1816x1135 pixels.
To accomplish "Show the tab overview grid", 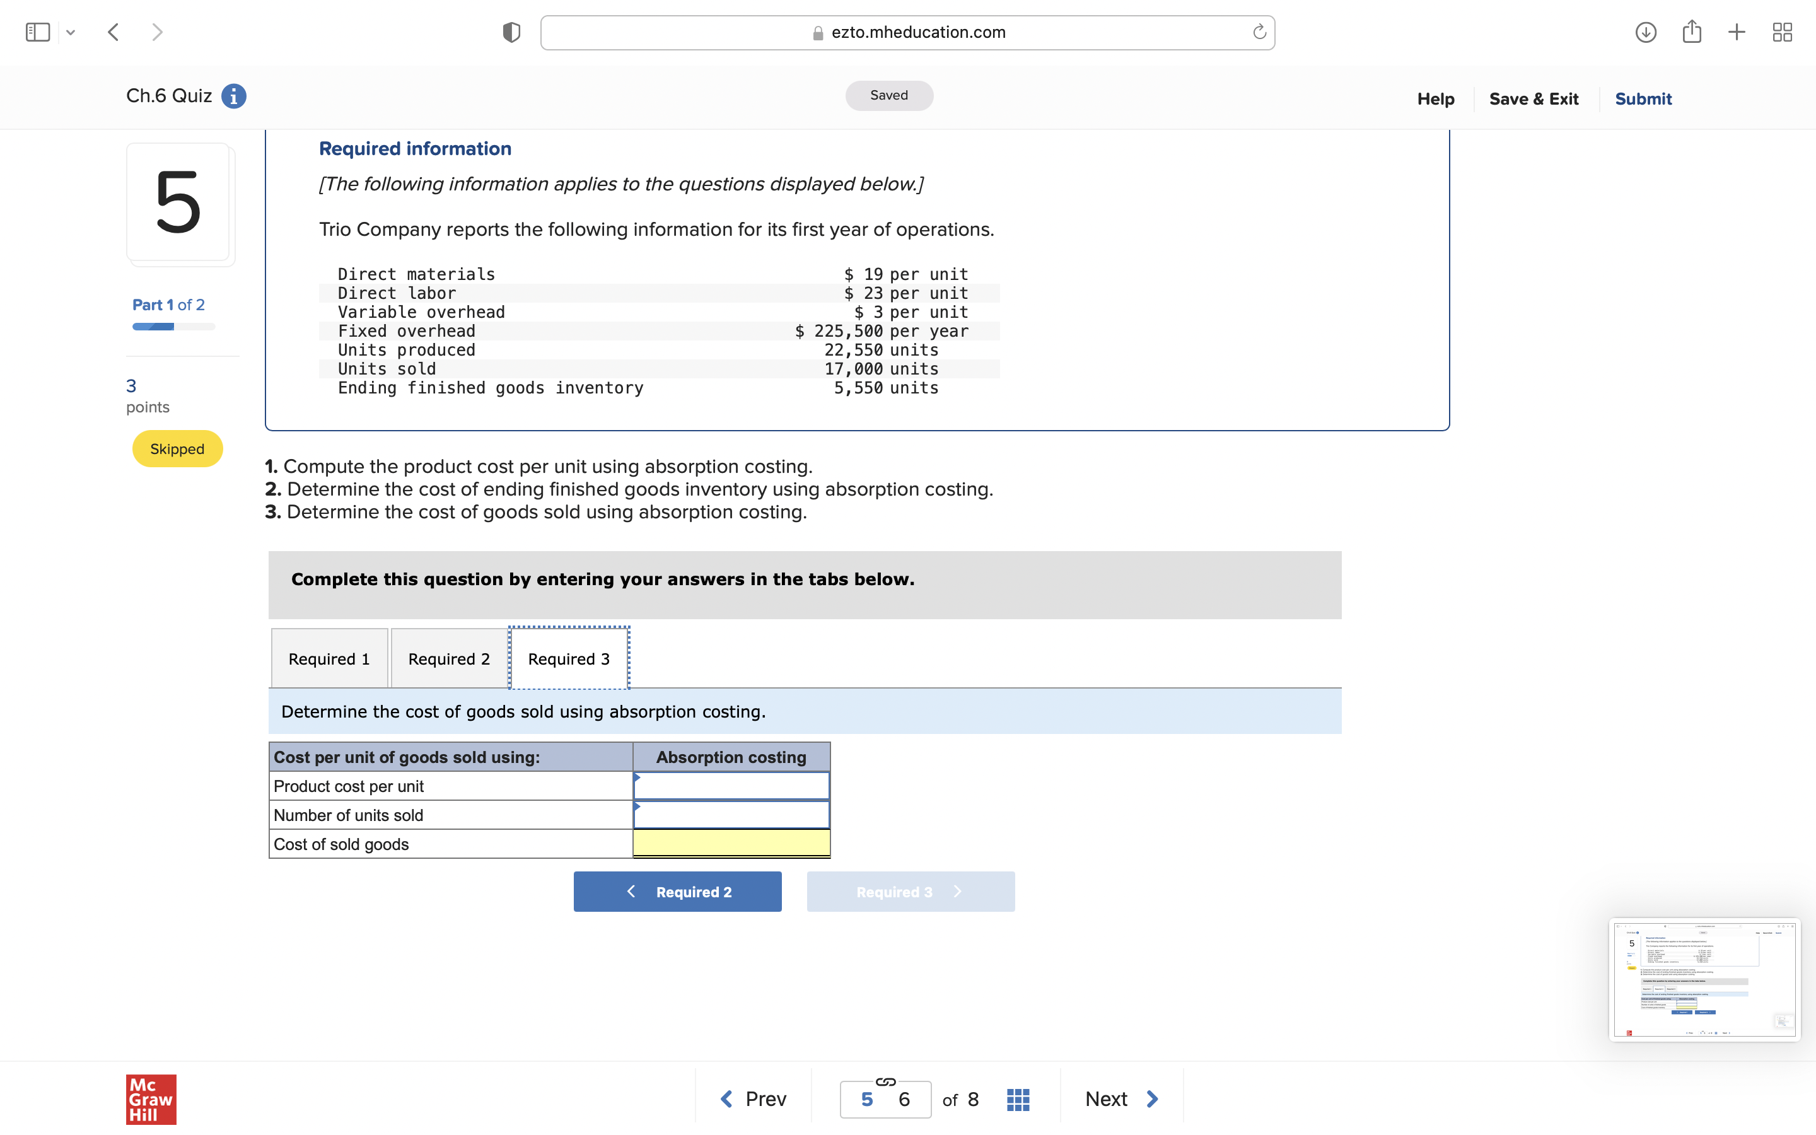I will (x=1783, y=32).
